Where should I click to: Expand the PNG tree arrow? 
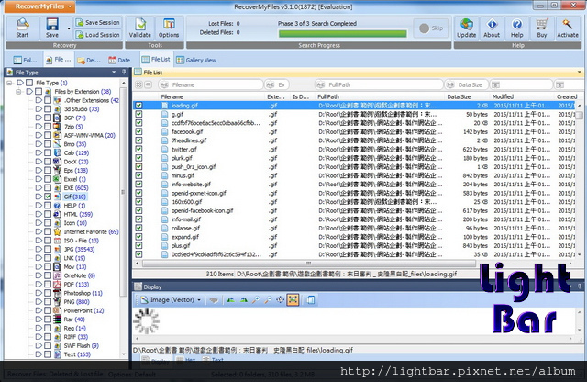[x=39, y=302]
